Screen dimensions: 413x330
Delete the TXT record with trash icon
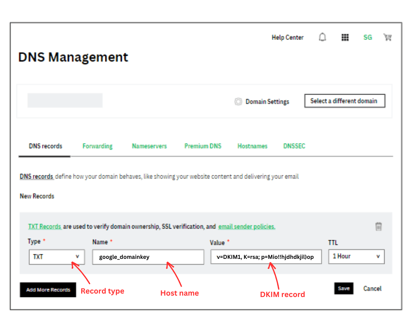click(379, 226)
